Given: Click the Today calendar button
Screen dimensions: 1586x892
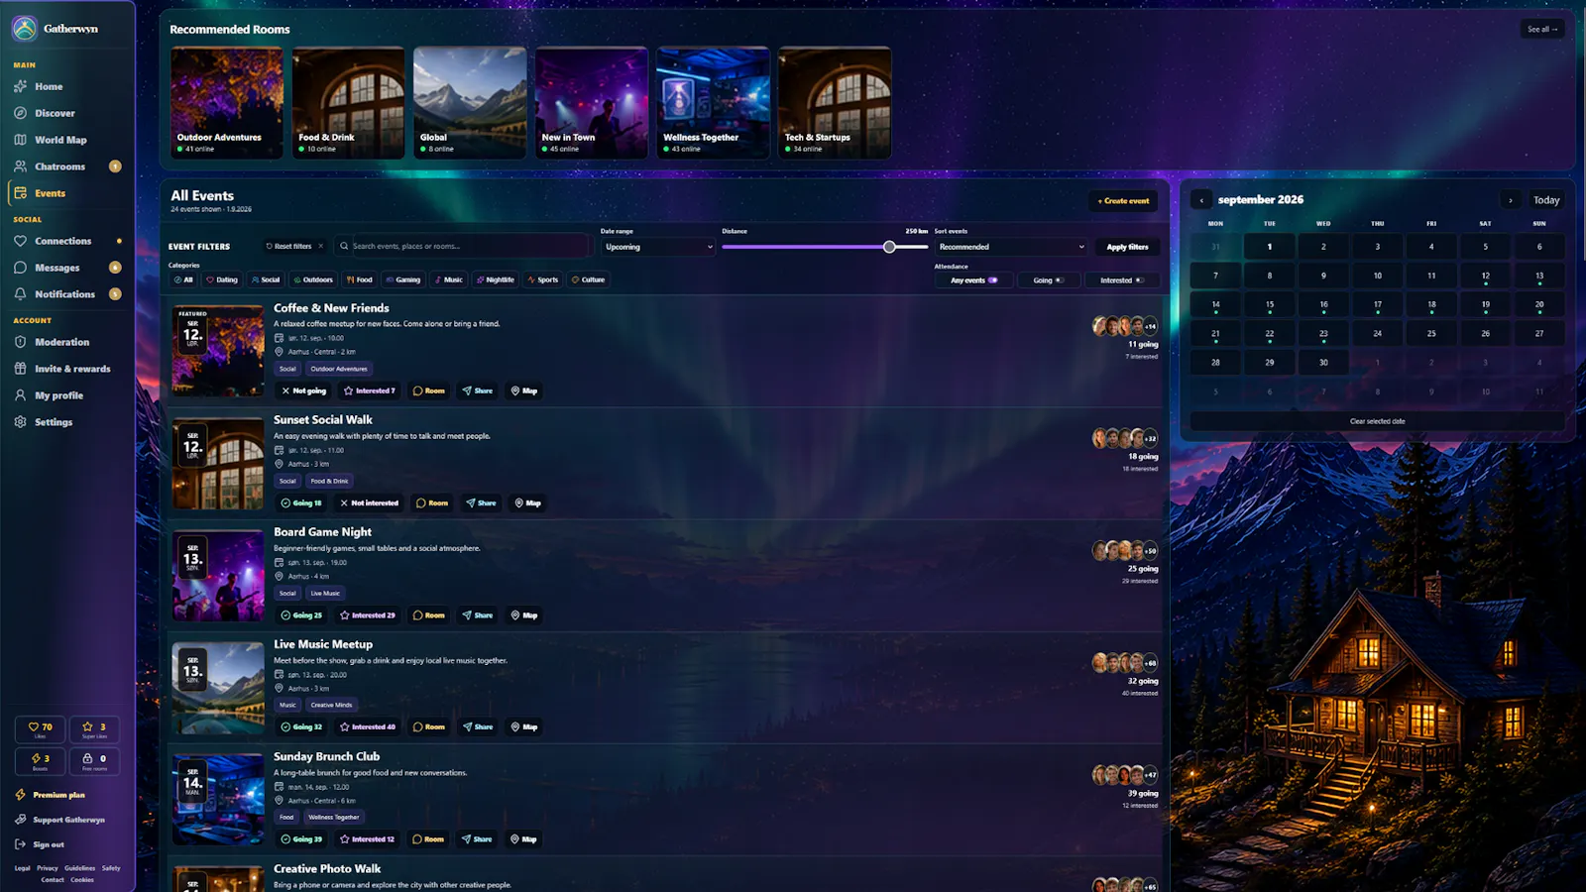Looking at the screenshot, I should (x=1546, y=200).
